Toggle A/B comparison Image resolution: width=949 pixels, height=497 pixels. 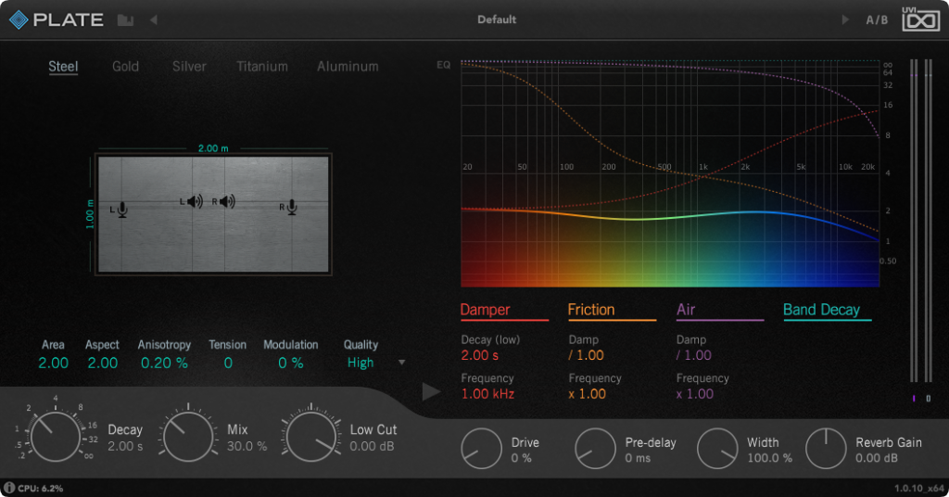click(877, 20)
